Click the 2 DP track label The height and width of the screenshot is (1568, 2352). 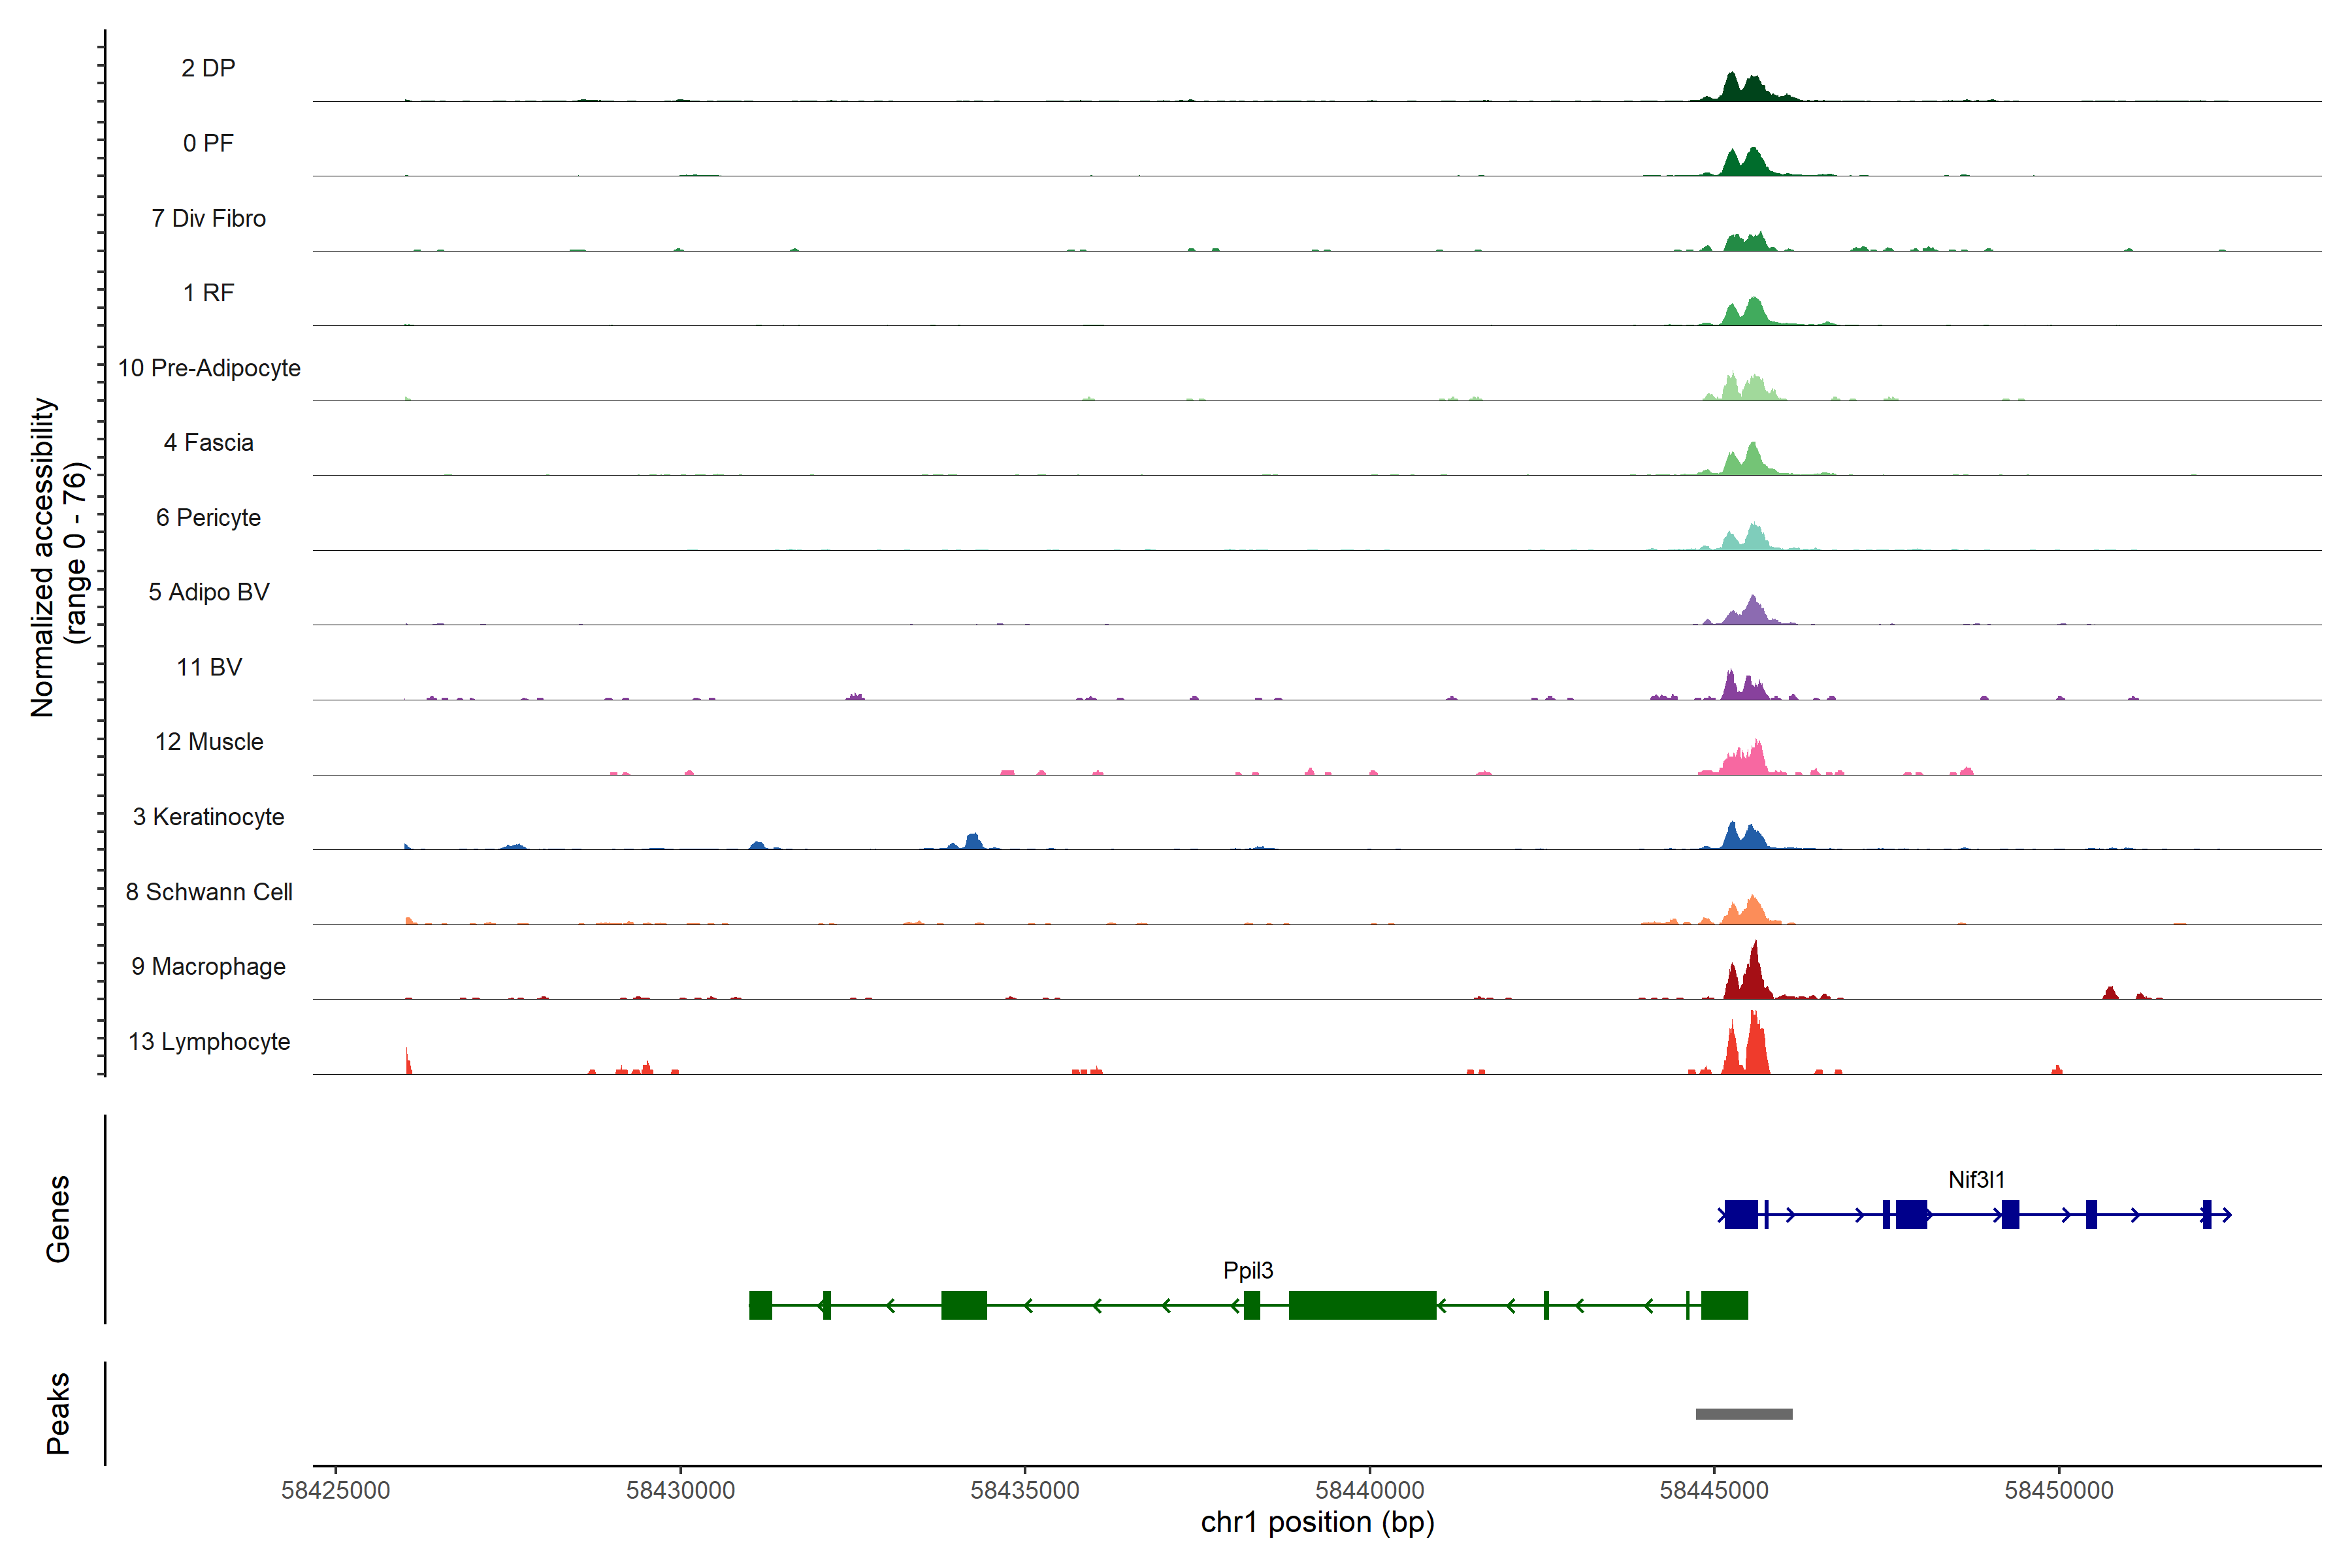(x=208, y=68)
